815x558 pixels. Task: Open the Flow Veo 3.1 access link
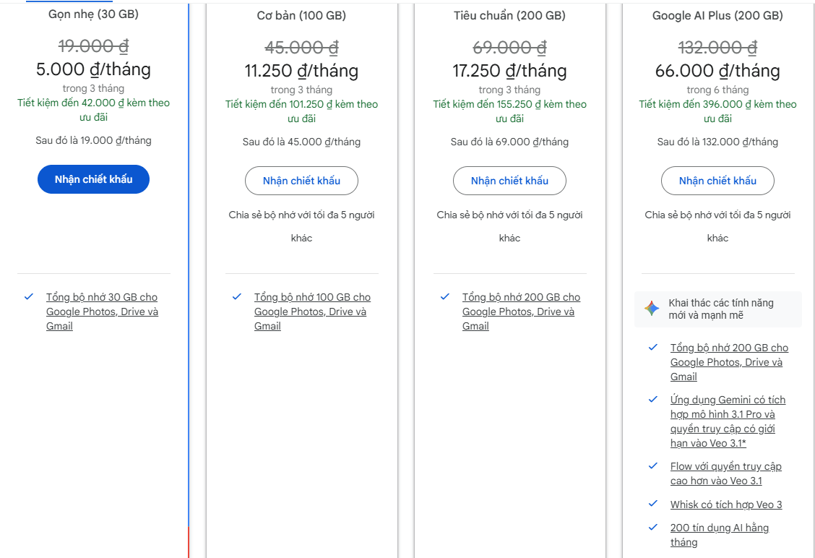[725, 473]
